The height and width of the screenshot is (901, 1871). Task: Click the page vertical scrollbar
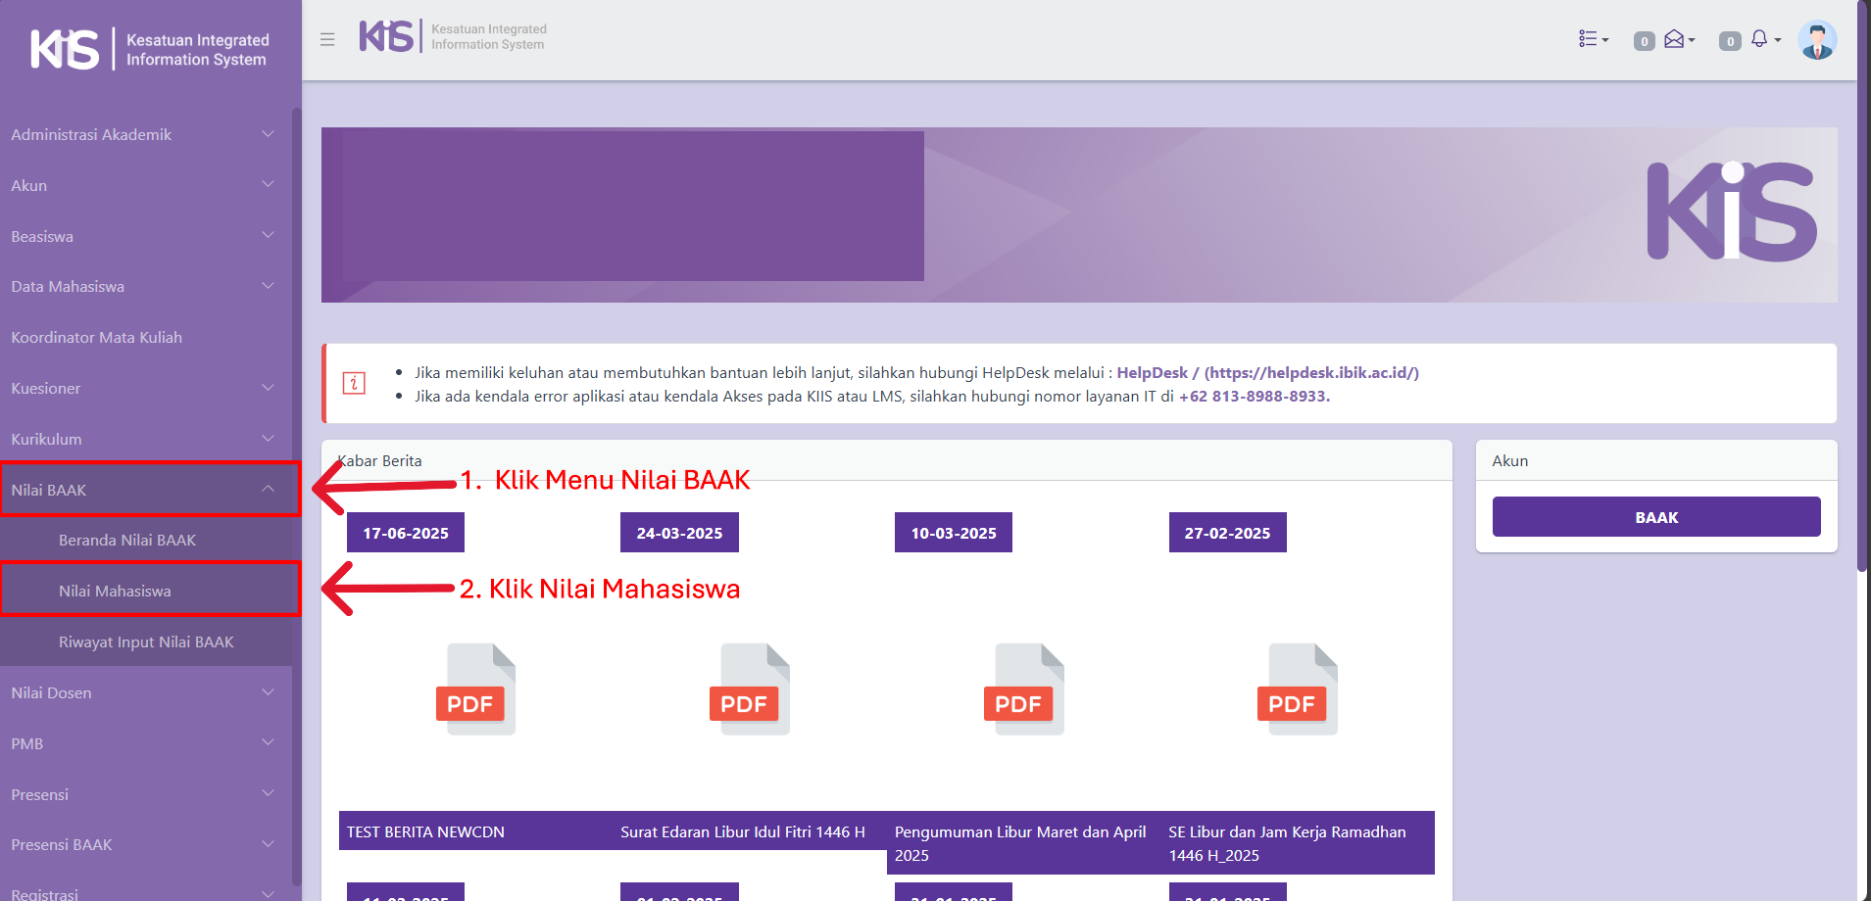[1862, 294]
